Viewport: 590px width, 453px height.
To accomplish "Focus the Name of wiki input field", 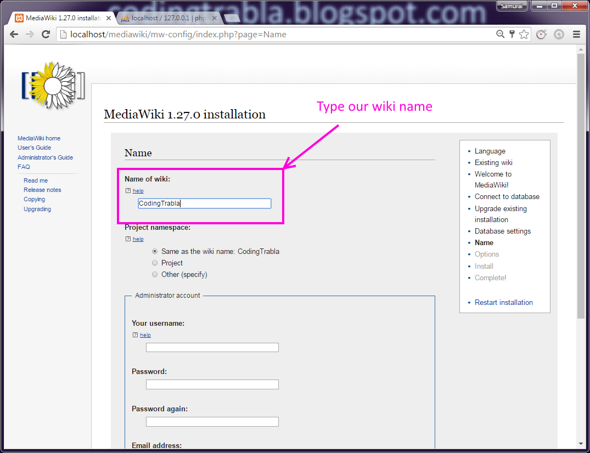I will coord(204,203).
